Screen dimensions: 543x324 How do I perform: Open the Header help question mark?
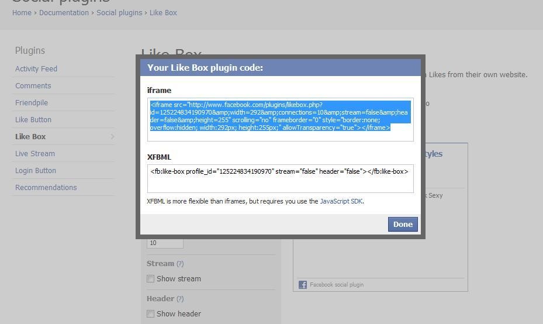(181, 299)
